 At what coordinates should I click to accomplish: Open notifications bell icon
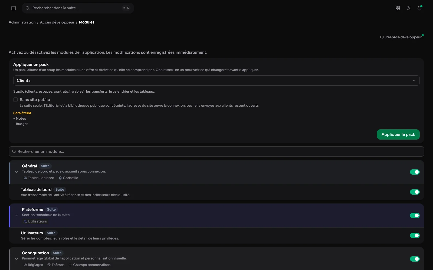tap(419, 8)
